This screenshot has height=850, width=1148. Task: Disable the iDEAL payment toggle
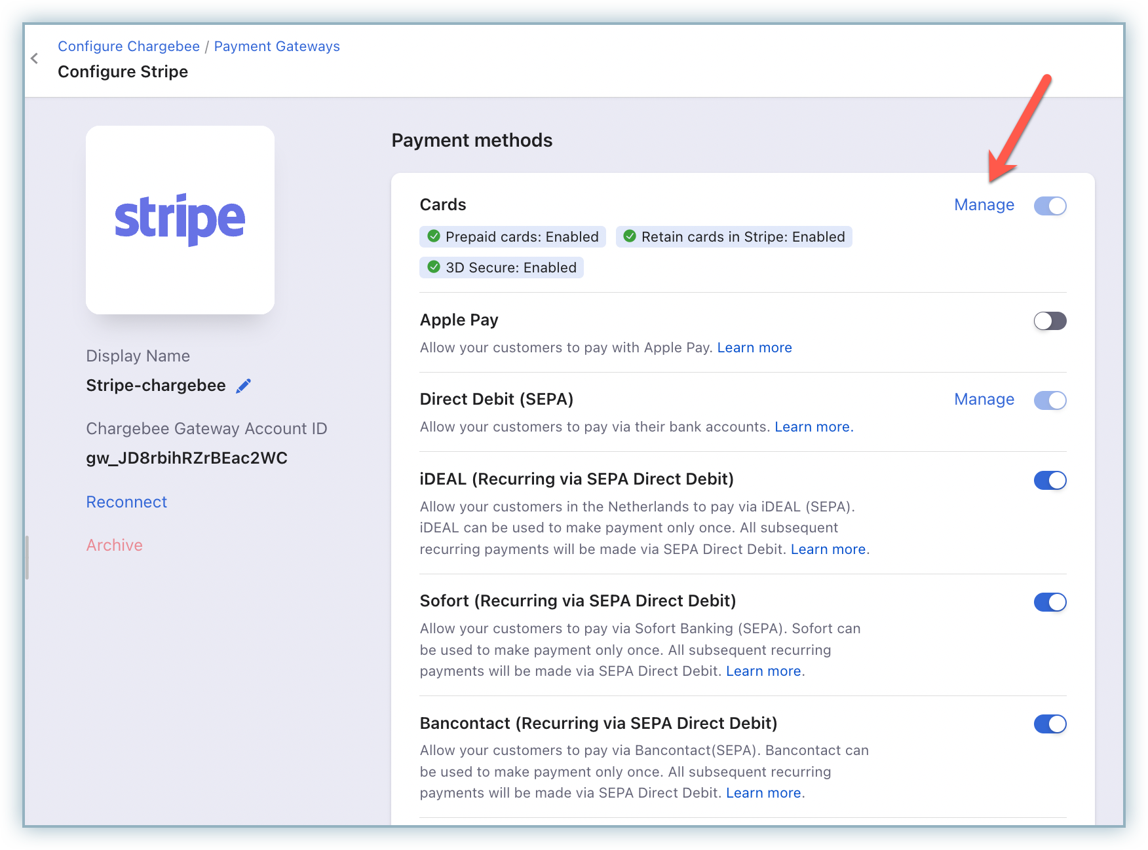(x=1050, y=480)
